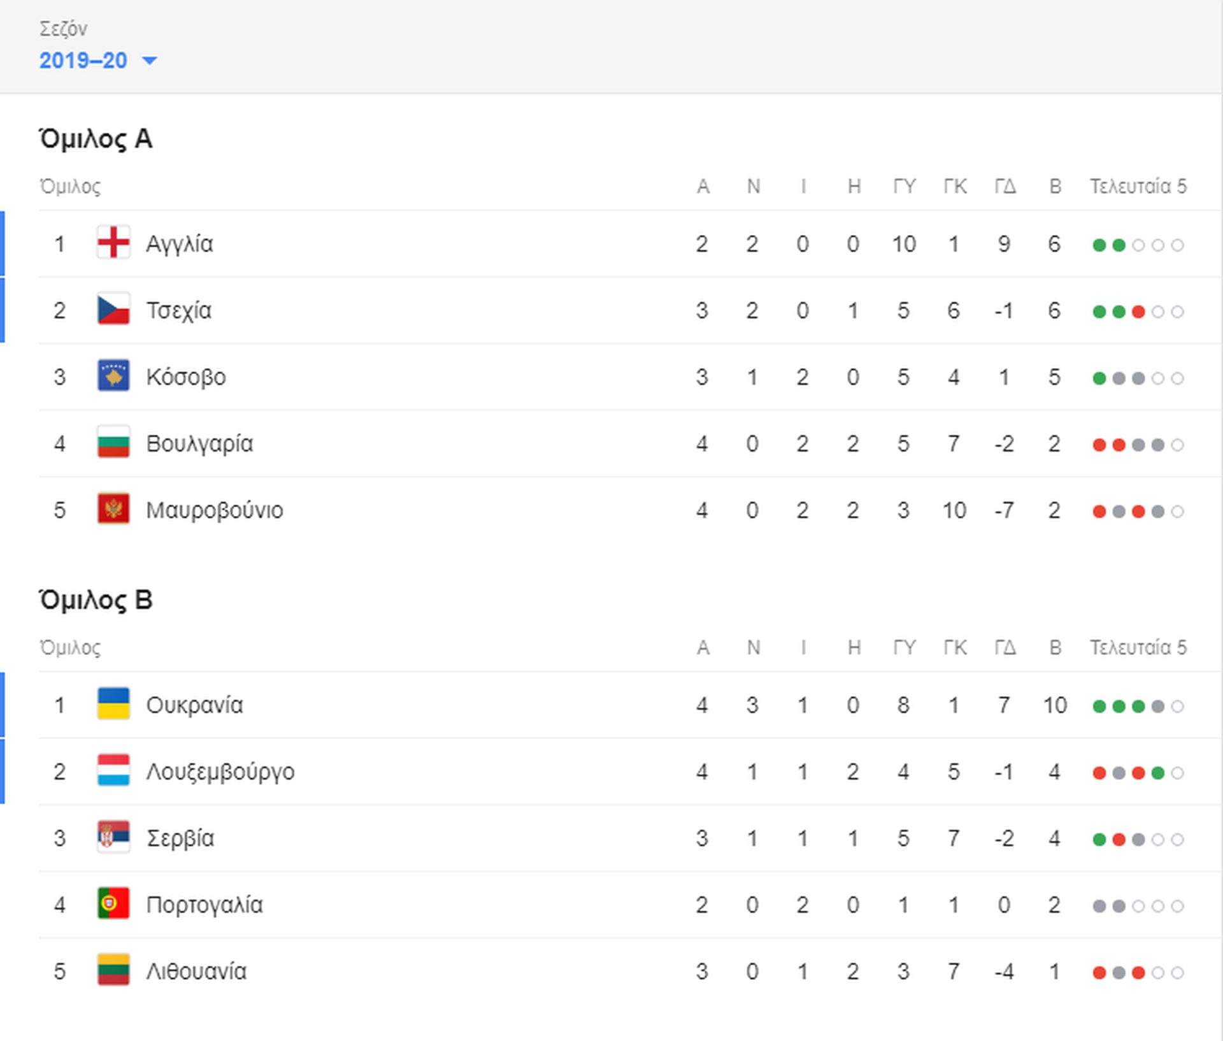This screenshot has height=1041, width=1223.
Task: Select the Μαυροβούνιο team name
Action: pos(215,510)
